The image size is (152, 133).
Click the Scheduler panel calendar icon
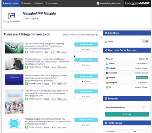coord(106,98)
